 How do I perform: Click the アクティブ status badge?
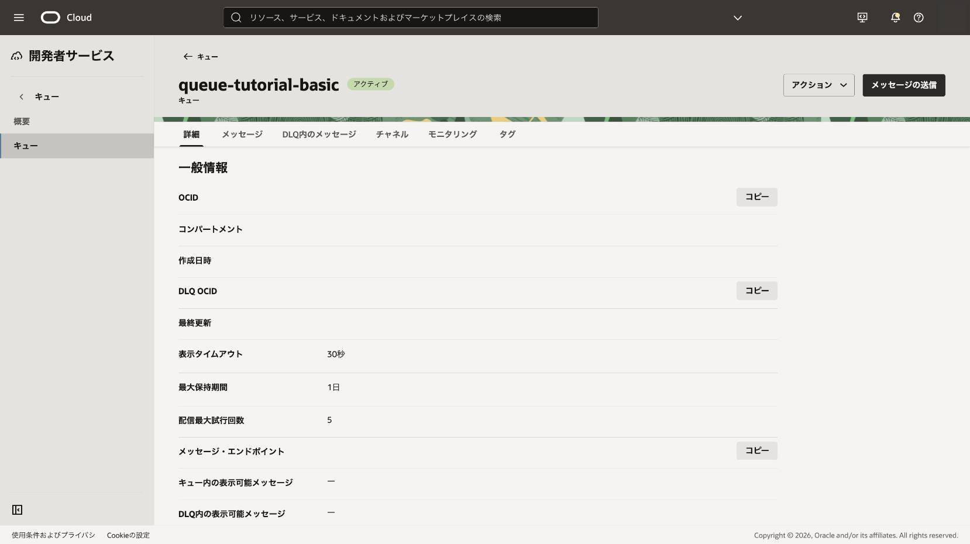coord(370,84)
